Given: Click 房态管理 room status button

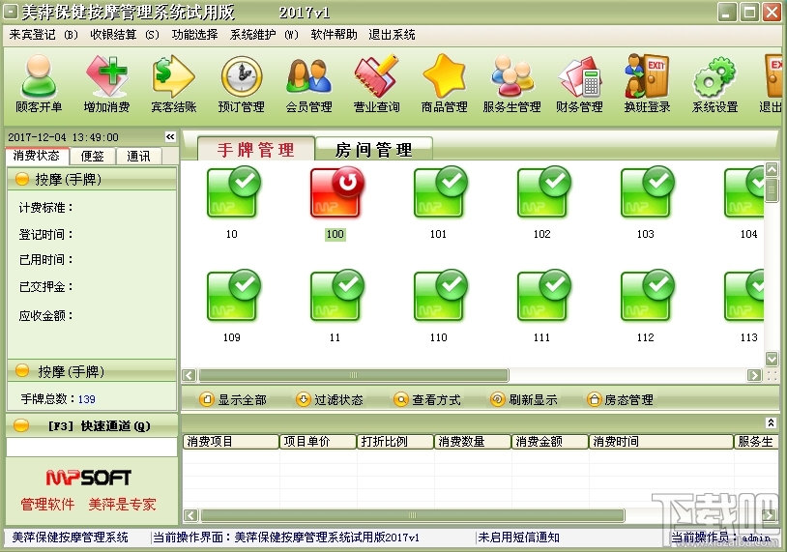Looking at the screenshot, I should point(621,399).
